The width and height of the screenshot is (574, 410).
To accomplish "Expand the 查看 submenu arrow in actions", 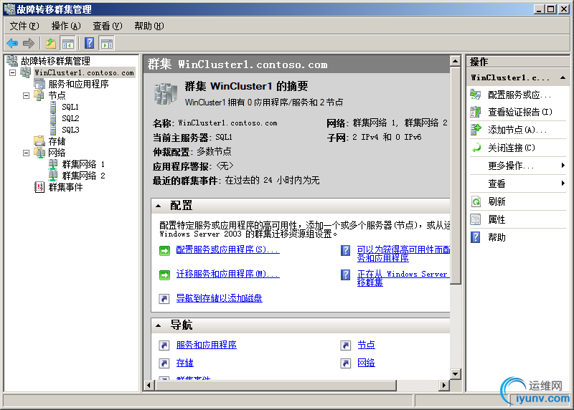I will (563, 183).
